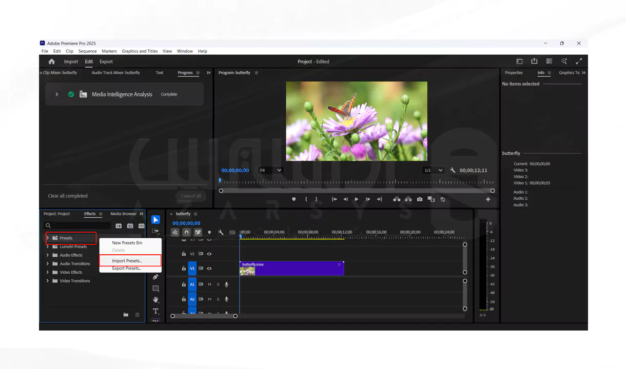The image size is (626, 369).
Task: Filter effects by YUV Effects
Action: pyautogui.click(x=141, y=226)
